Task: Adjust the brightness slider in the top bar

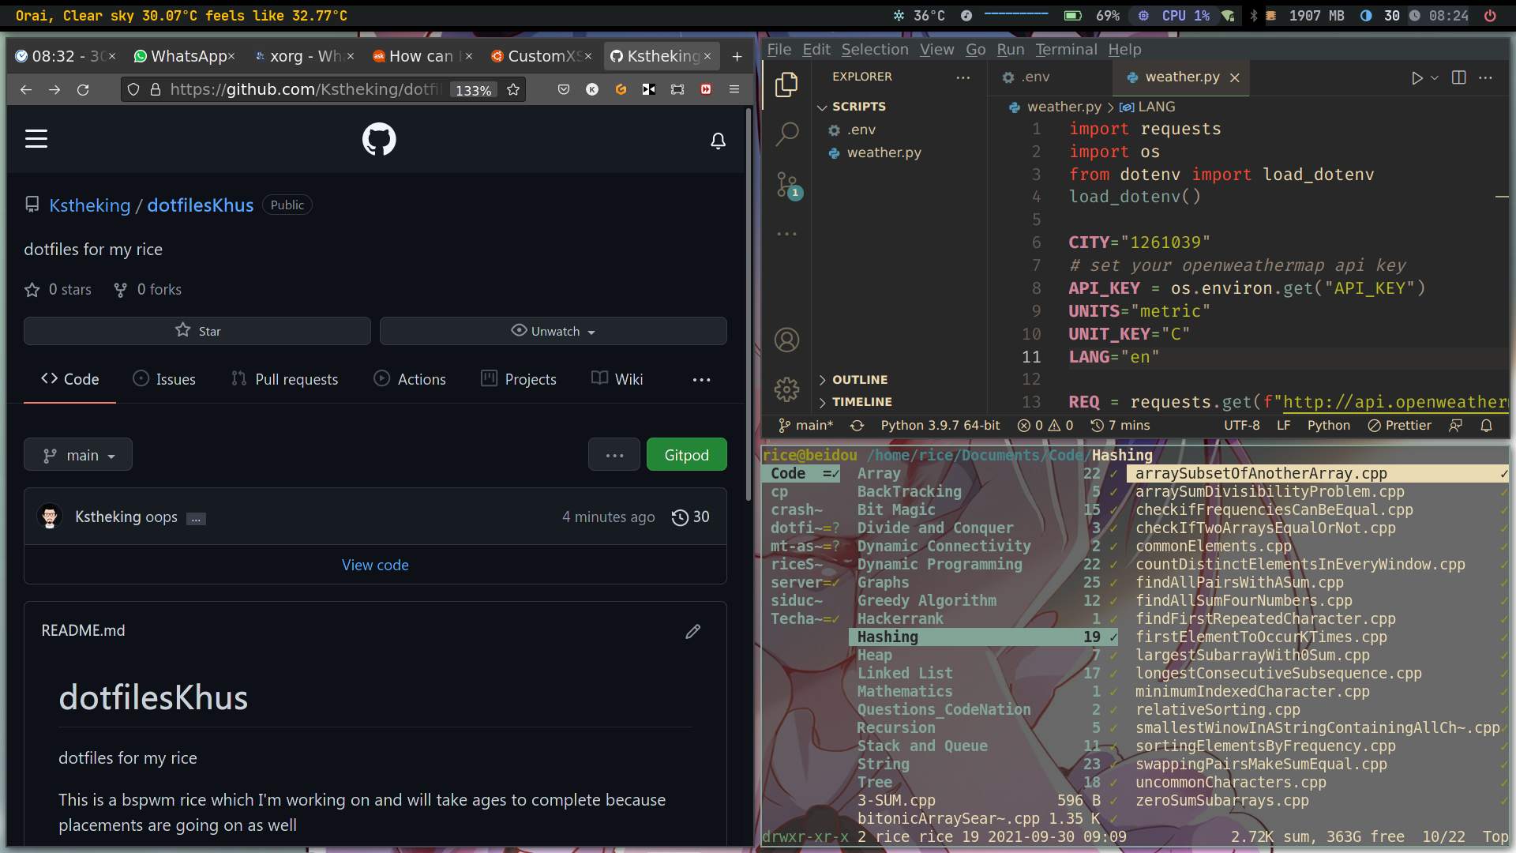Action: coord(1017,15)
